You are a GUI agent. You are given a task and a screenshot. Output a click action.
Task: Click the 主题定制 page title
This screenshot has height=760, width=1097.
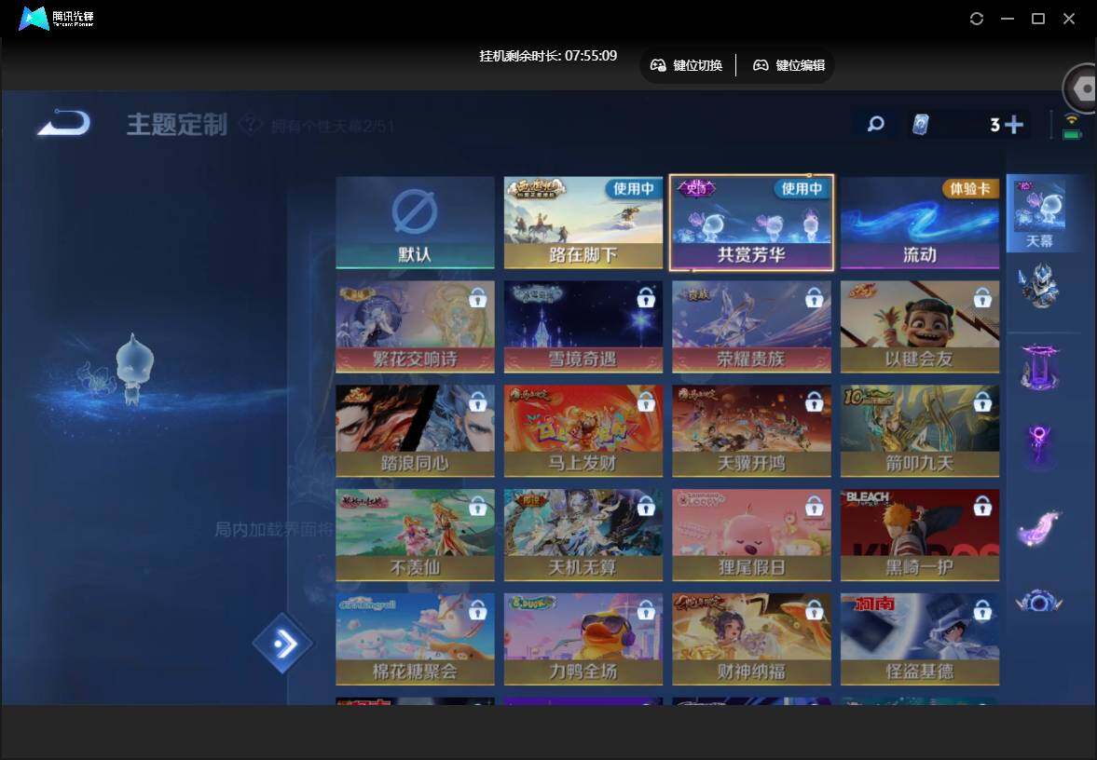pyautogui.click(x=177, y=125)
